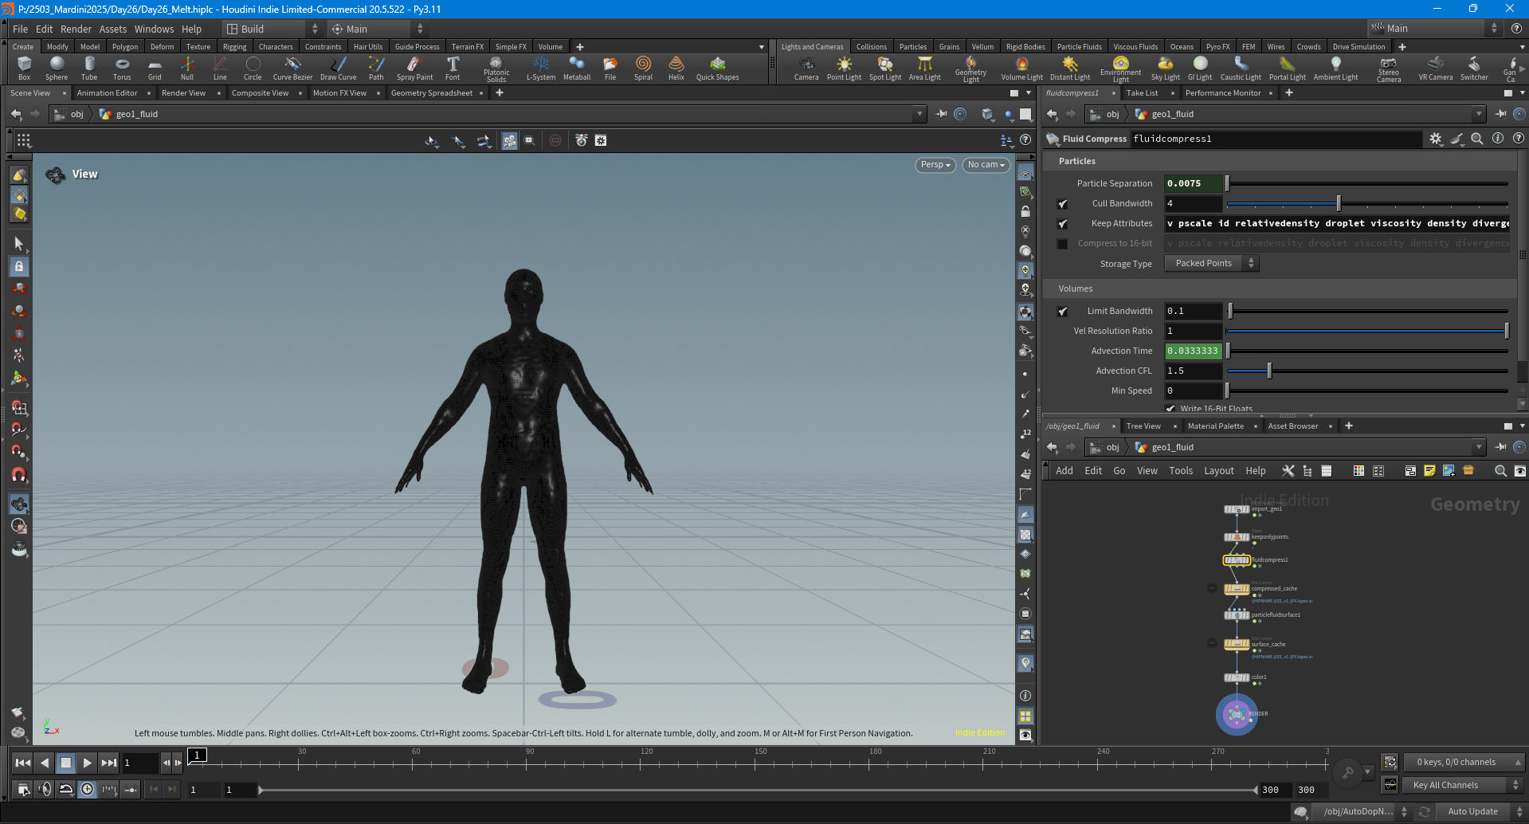
Task: Open the Main radial menu dropdown
Action: 378,29
